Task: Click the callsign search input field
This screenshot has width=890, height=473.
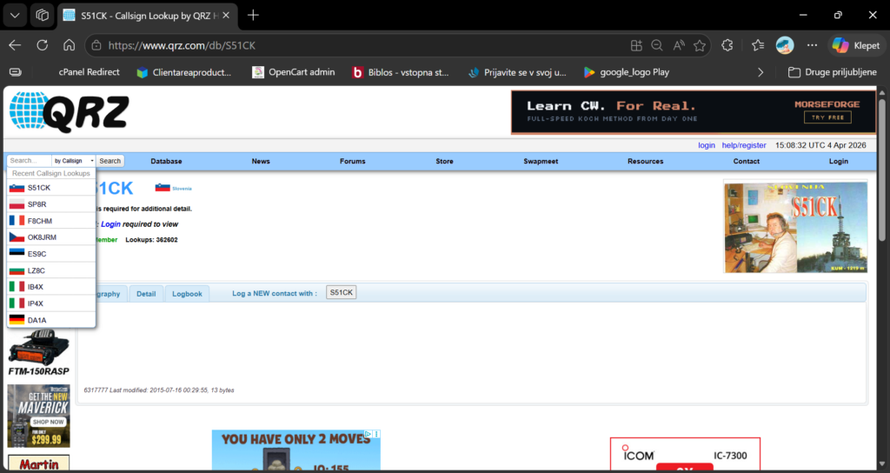Action: pyautogui.click(x=30, y=161)
